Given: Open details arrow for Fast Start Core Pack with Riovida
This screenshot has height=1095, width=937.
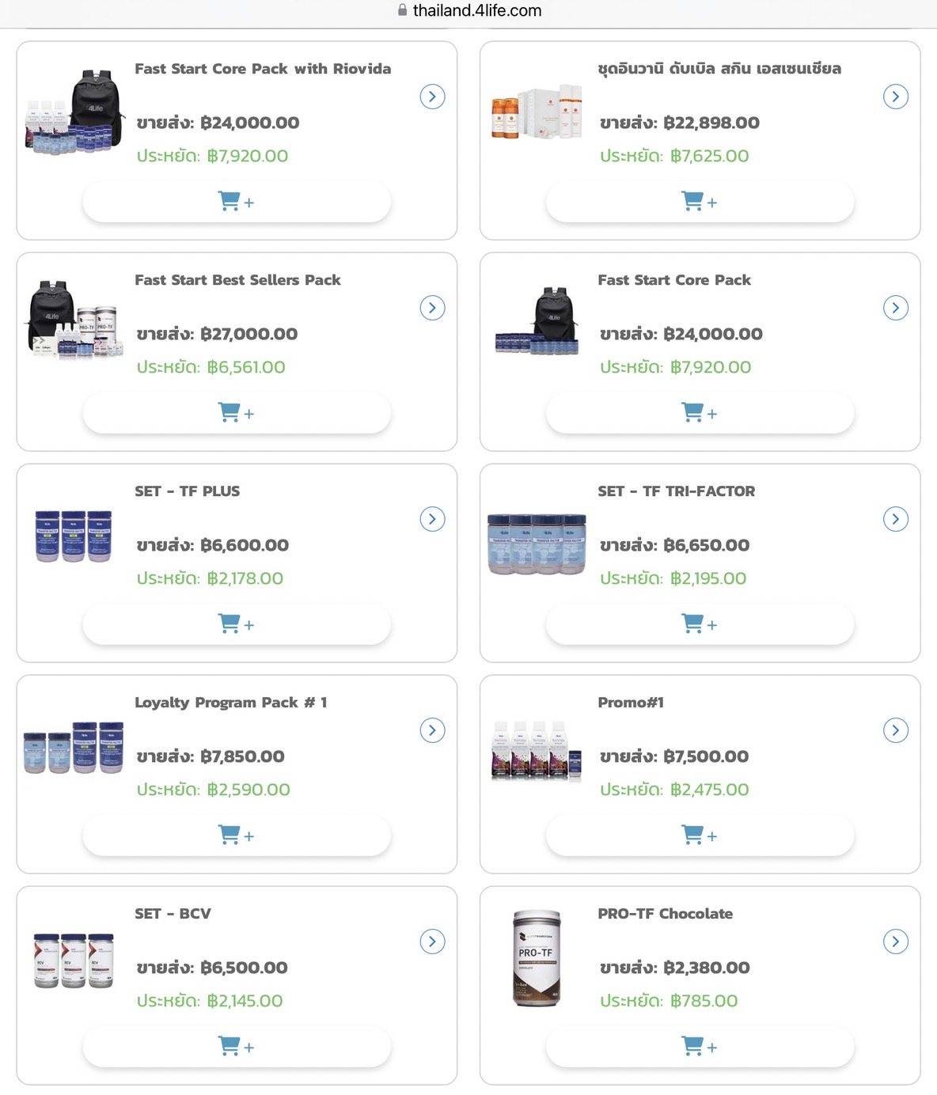Looking at the screenshot, I should click(432, 97).
